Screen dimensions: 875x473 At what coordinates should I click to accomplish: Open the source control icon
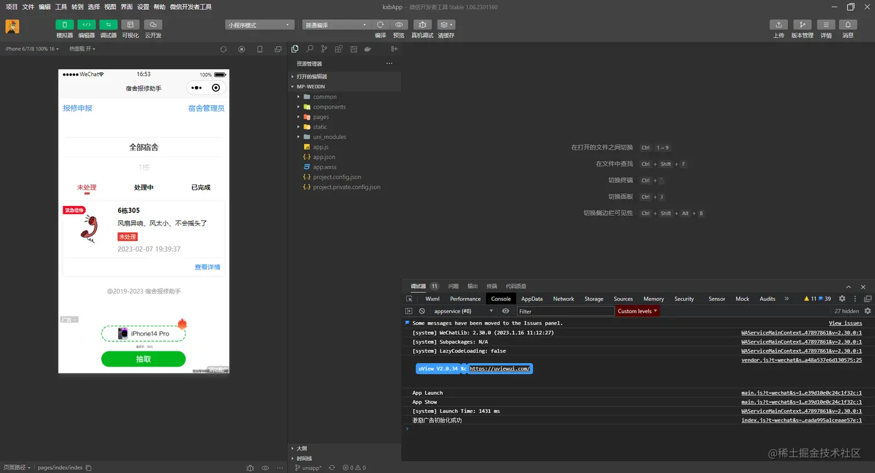tap(324, 49)
